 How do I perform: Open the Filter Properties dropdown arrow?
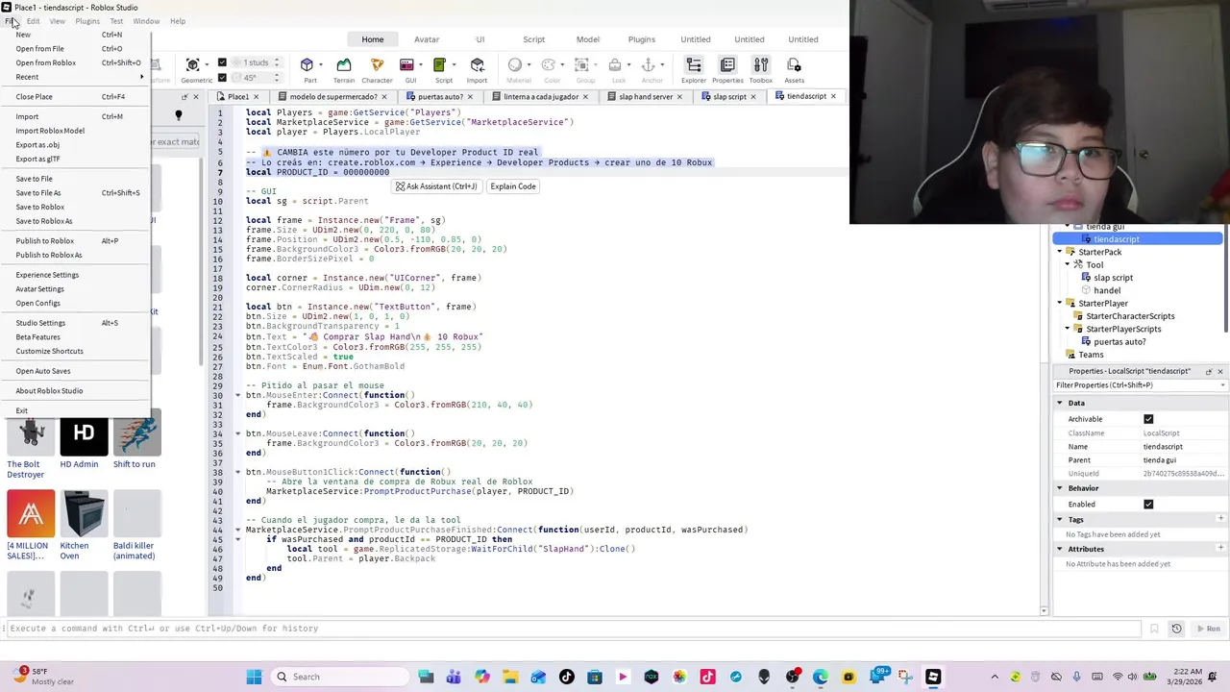(1222, 385)
